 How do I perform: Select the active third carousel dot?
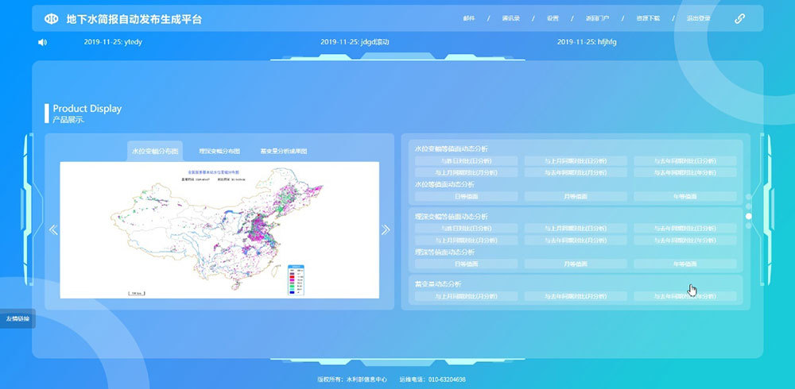(748, 216)
